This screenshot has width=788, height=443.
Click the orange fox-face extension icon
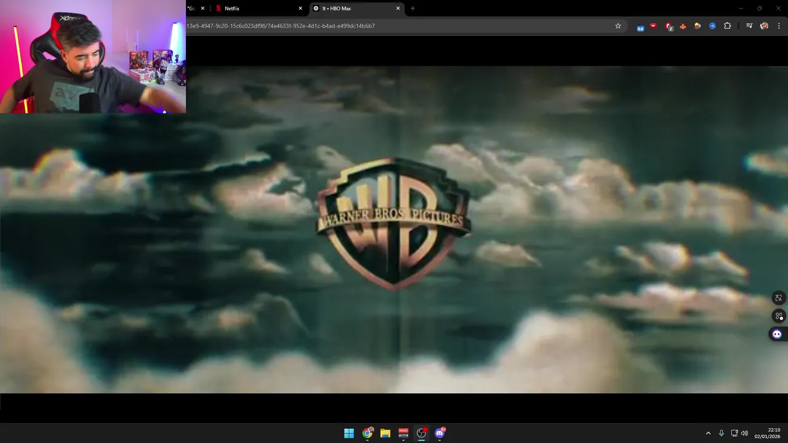click(683, 26)
